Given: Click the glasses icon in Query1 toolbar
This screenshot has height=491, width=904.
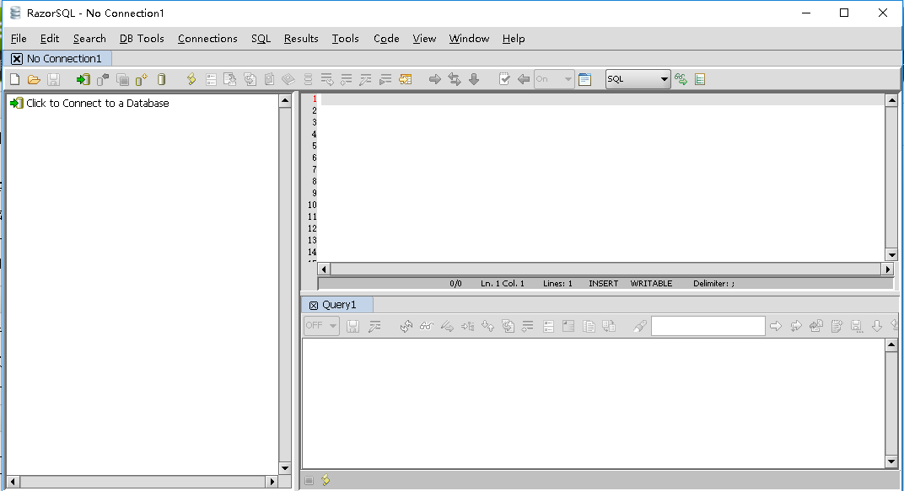Looking at the screenshot, I should (427, 327).
